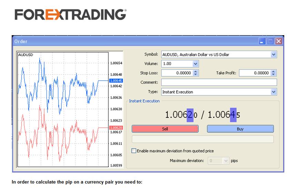Image resolution: width=308 pixels, height=188 pixels.
Task: Click the red 1.00620 price tag on chart
Action: pyautogui.click(x=116, y=128)
